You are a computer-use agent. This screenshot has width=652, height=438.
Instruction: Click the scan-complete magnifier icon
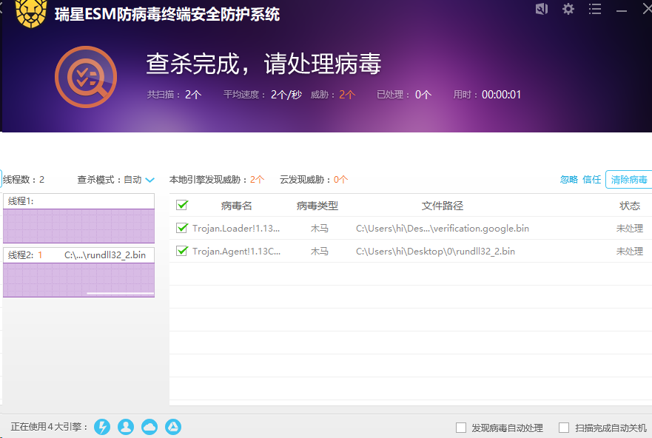85,76
